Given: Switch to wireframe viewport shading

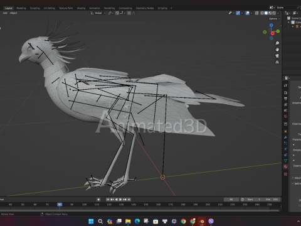Looking at the screenshot, I should click(x=262, y=13).
